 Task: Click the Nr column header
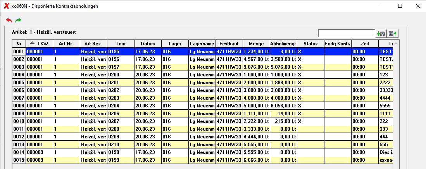click(x=19, y=44)
